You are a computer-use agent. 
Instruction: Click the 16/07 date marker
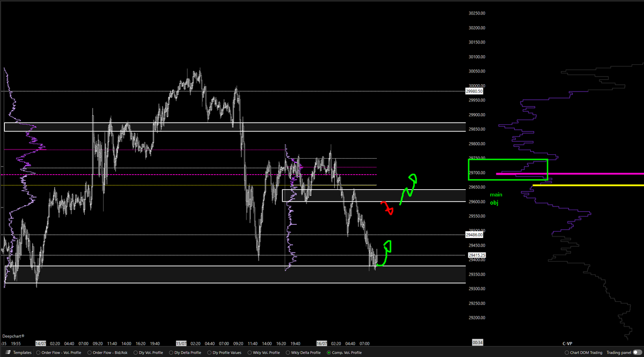click(323, 343)
